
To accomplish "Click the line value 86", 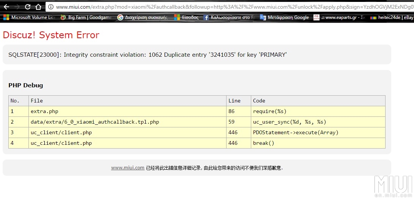I will pos(238,111).
